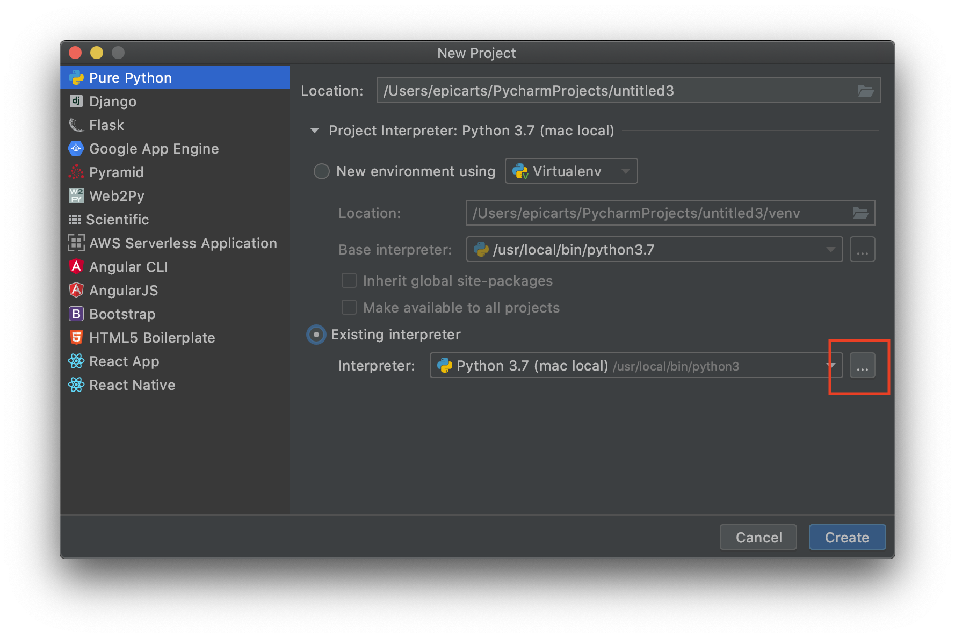Select Pure Python project type
This screenshot has height=638, width=955.
[x=175, y=78]
